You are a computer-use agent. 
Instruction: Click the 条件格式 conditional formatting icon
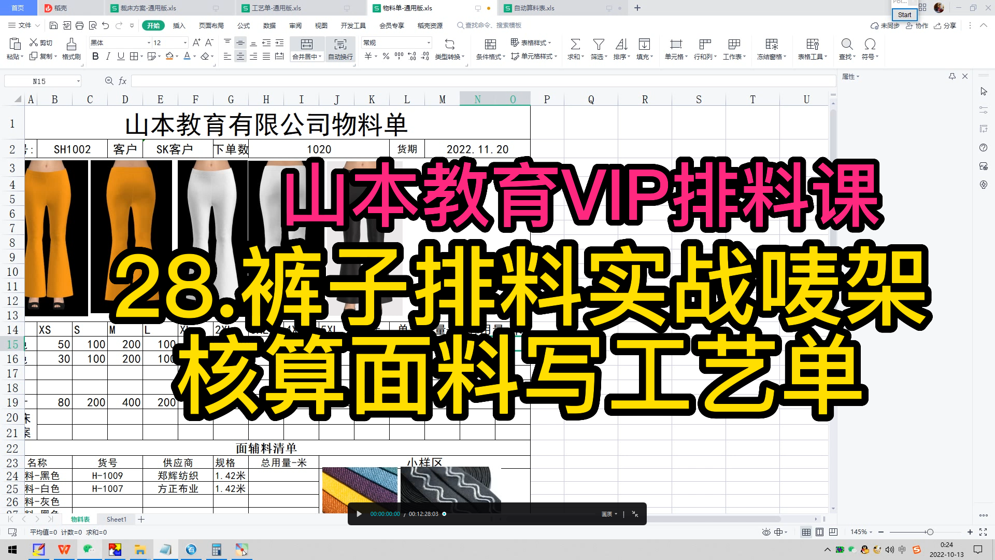(489, 49)
